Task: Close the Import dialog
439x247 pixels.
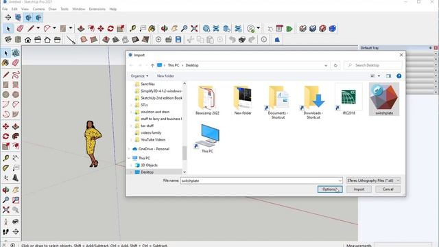Action: point(401,55)
